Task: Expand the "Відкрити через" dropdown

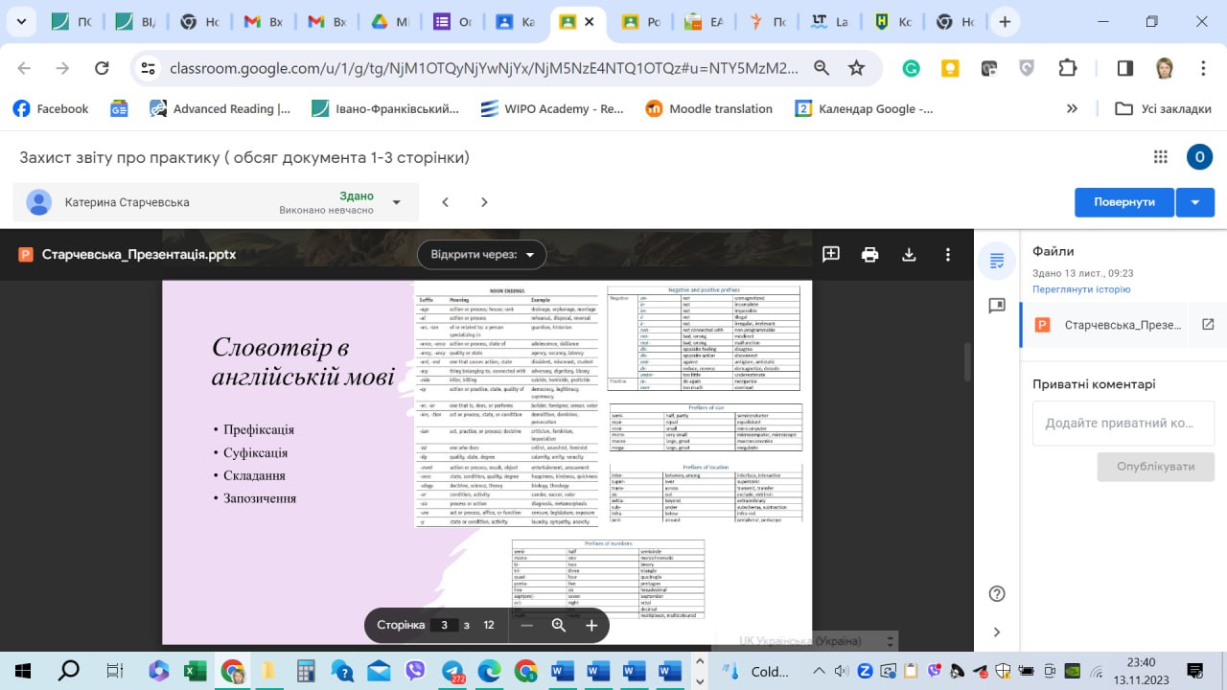Action: [481, 255]
